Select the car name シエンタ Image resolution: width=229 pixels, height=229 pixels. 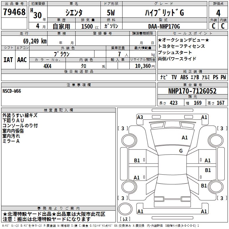74,13
